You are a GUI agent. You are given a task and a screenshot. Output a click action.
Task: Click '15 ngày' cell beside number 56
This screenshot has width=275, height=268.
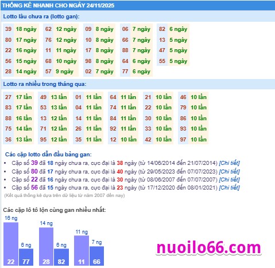pyautogui.click(x=26, y=61)
